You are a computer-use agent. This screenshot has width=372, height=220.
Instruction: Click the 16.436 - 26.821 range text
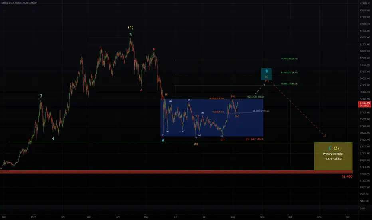click(333, 159)
